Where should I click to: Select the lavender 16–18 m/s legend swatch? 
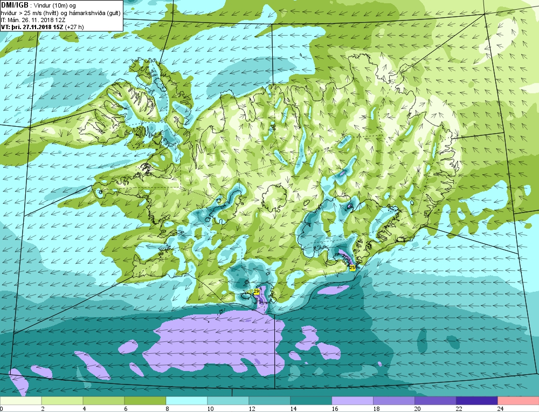click(353, 401)
